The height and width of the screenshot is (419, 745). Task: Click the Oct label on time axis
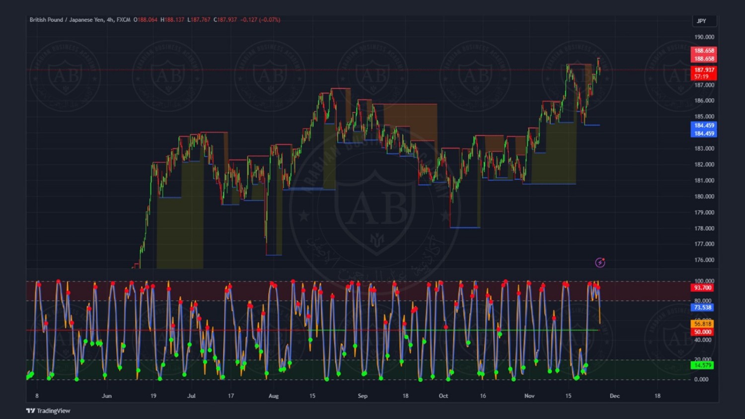click(x=444, y=396)
